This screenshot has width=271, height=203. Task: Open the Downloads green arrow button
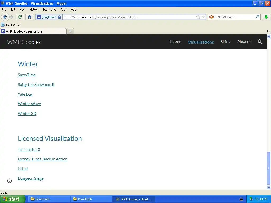point(266,17)
